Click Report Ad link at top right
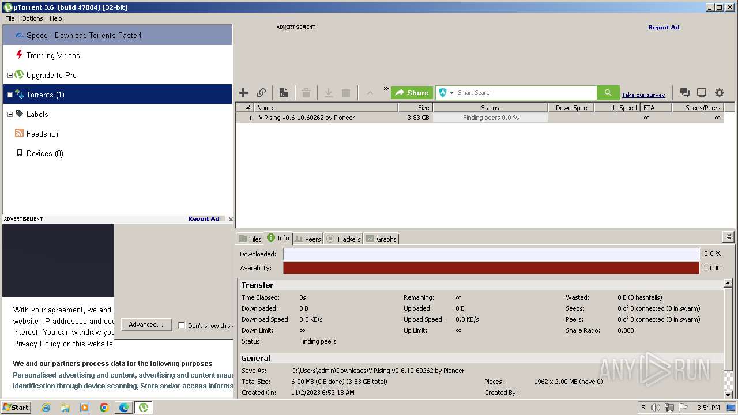The width and height of the screenshot is (738, 415). 664,27
